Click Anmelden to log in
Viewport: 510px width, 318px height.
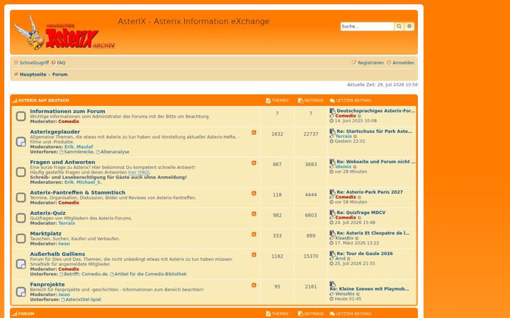pos(400,63)
